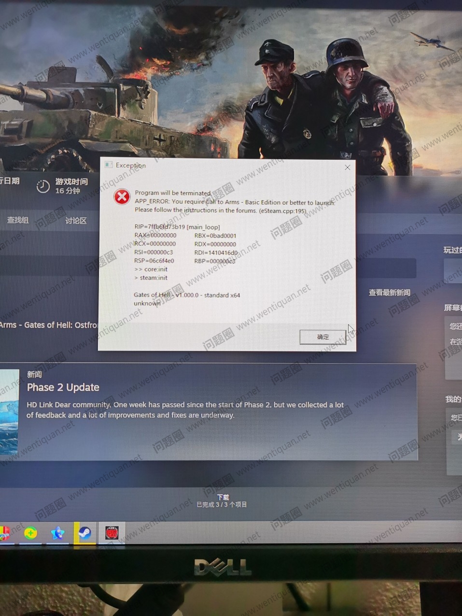Click the Exception dialog title bar icon
Viewport: 462px width, 616px height.
click(x=109, y=165)
